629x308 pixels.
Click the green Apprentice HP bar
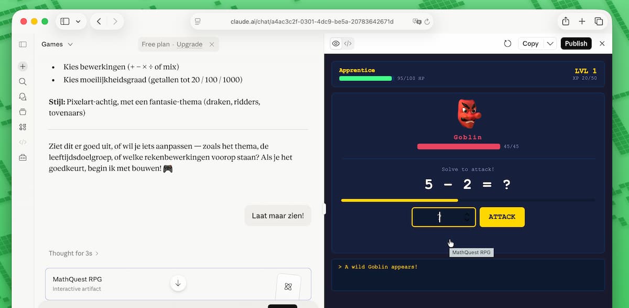coord(365,78)
